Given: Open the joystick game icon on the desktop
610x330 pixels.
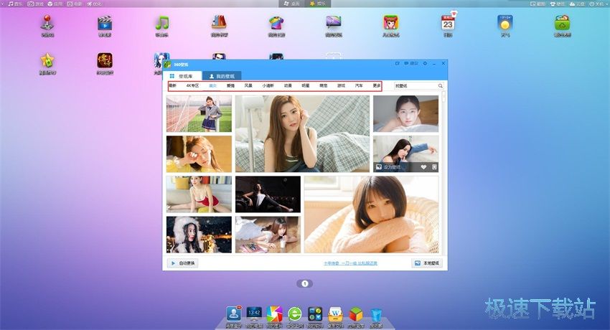Looking at the screenshot, I should [x=47, y=22].
